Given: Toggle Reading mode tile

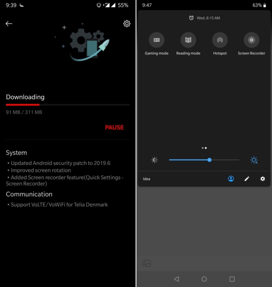Looking at the screenshot, I should (188, 40).
